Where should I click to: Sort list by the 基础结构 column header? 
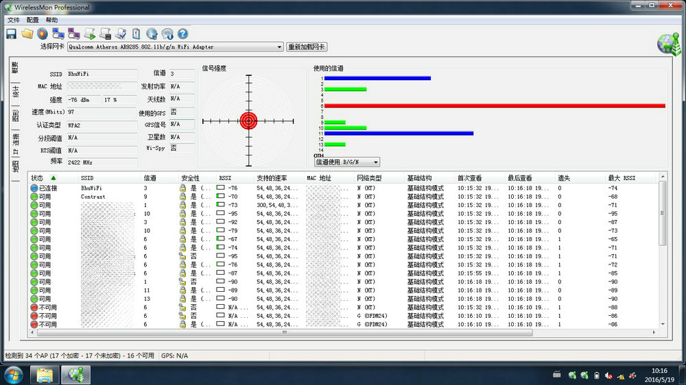click(x=430, y=178)
